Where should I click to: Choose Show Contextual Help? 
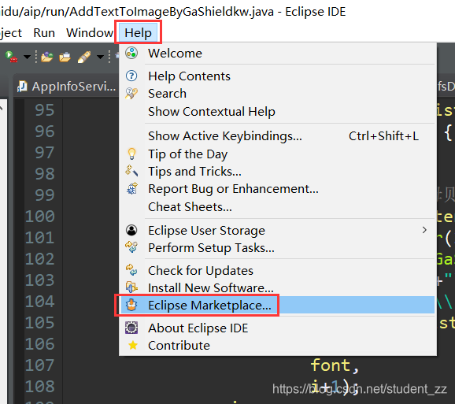(277, 112)
